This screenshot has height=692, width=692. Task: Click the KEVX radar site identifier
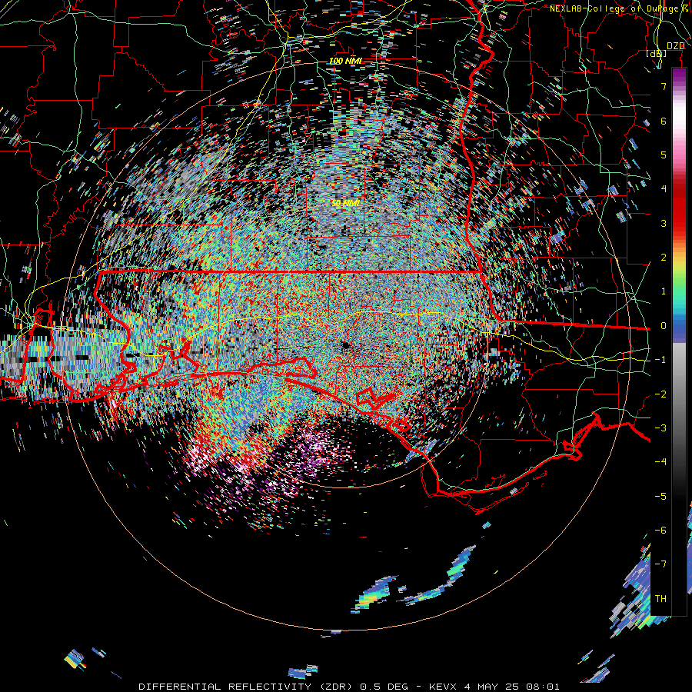tap(444, 687)
